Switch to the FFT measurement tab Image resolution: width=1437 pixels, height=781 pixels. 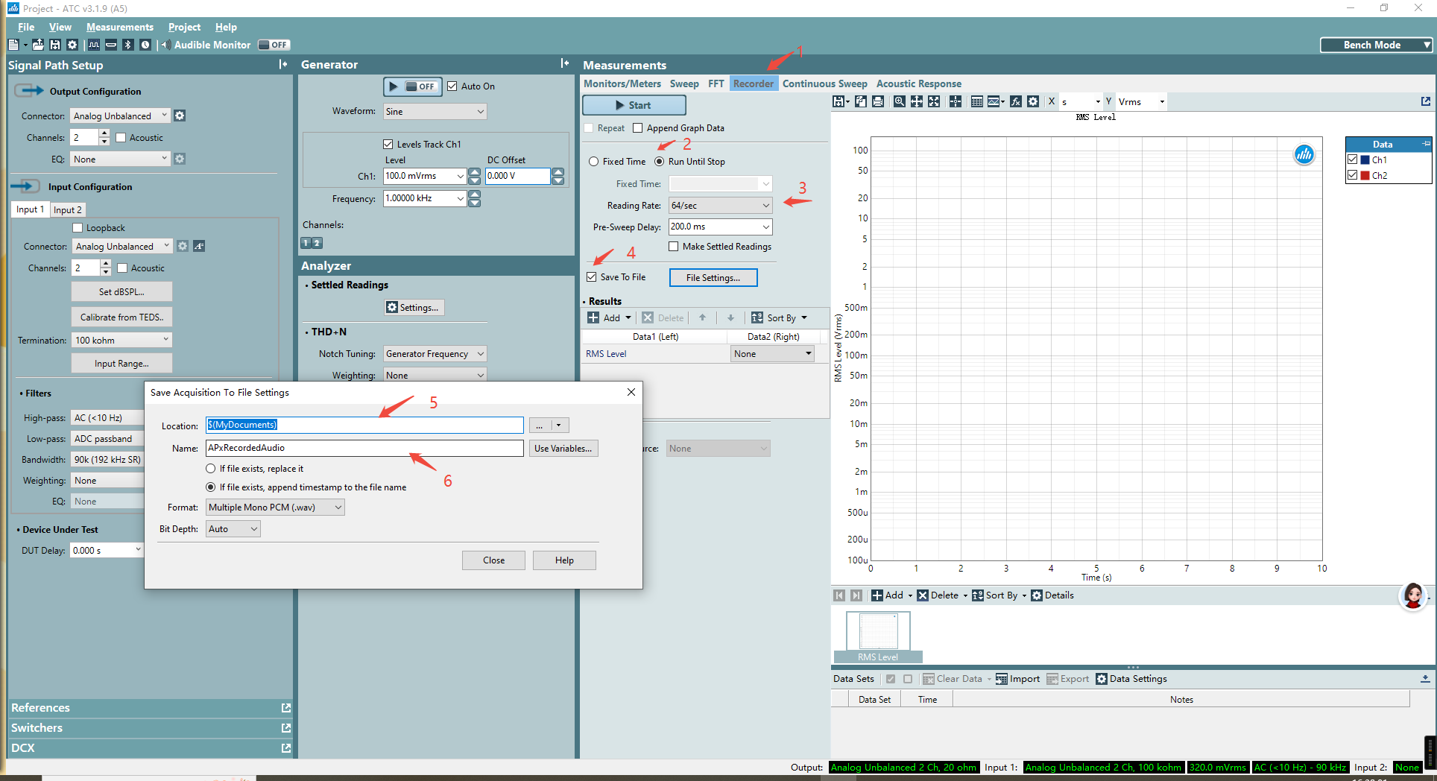point(716,83)
